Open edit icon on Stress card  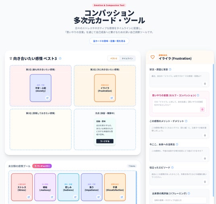[29, 197]
